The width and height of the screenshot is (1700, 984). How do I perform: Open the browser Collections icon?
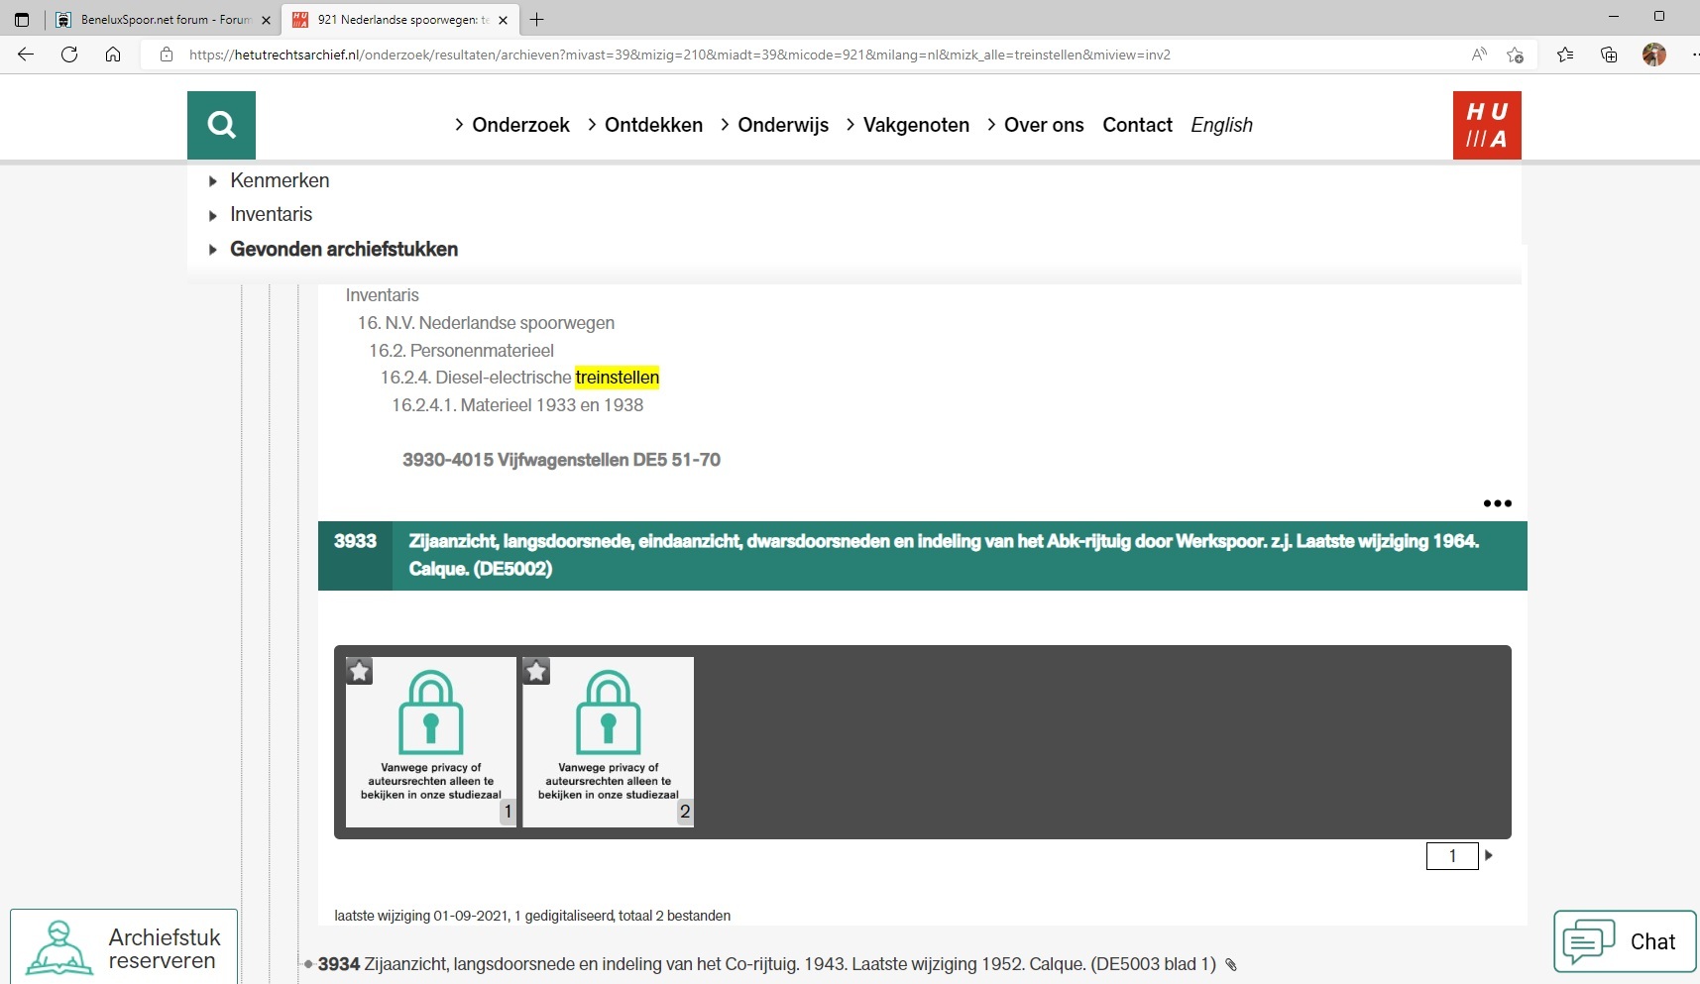[x=1609, y=55]
